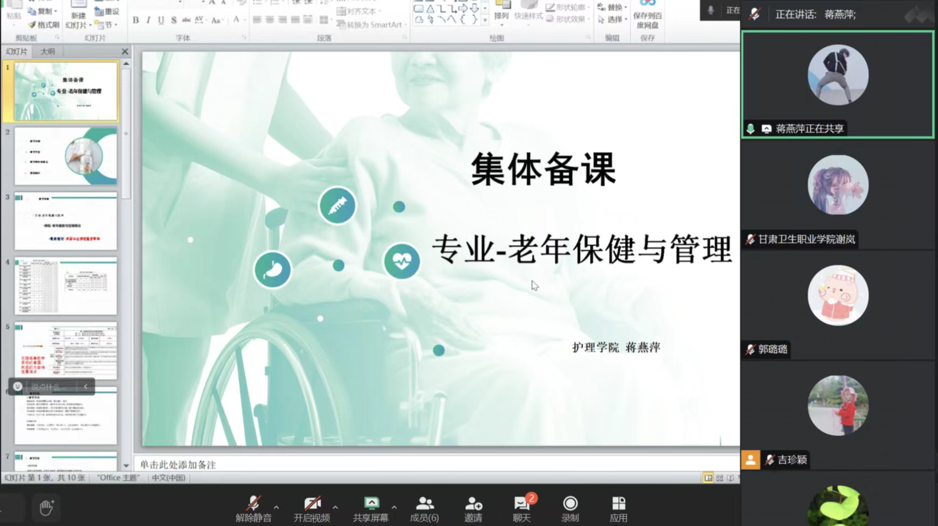The image size is (938, 526).
Task: Expand audio options arrow beside 解除静音
Action: click(277, 507)
